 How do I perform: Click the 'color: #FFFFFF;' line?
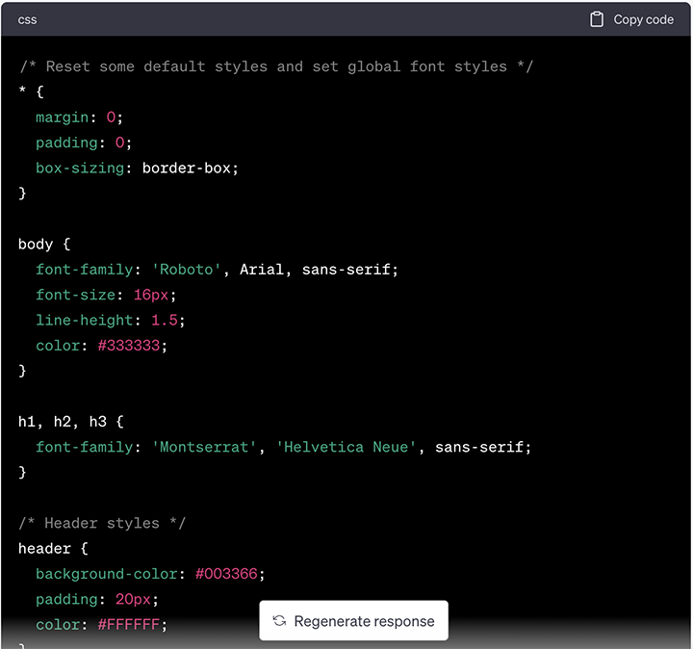pos(102,625)
